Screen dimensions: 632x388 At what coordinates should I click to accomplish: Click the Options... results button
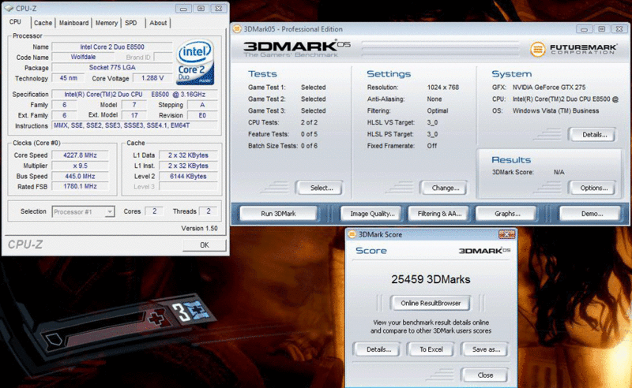tap(594, 188)
